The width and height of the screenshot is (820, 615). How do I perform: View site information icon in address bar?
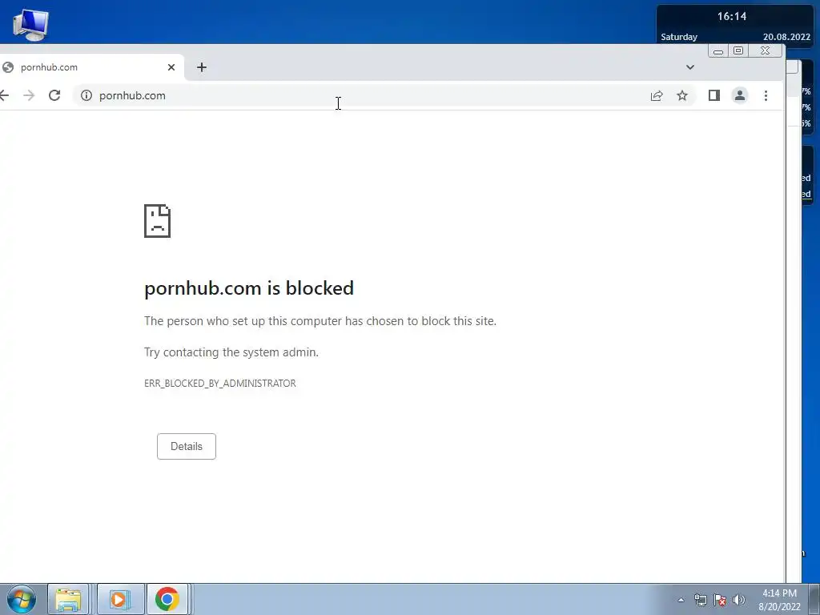coord(86,95)
